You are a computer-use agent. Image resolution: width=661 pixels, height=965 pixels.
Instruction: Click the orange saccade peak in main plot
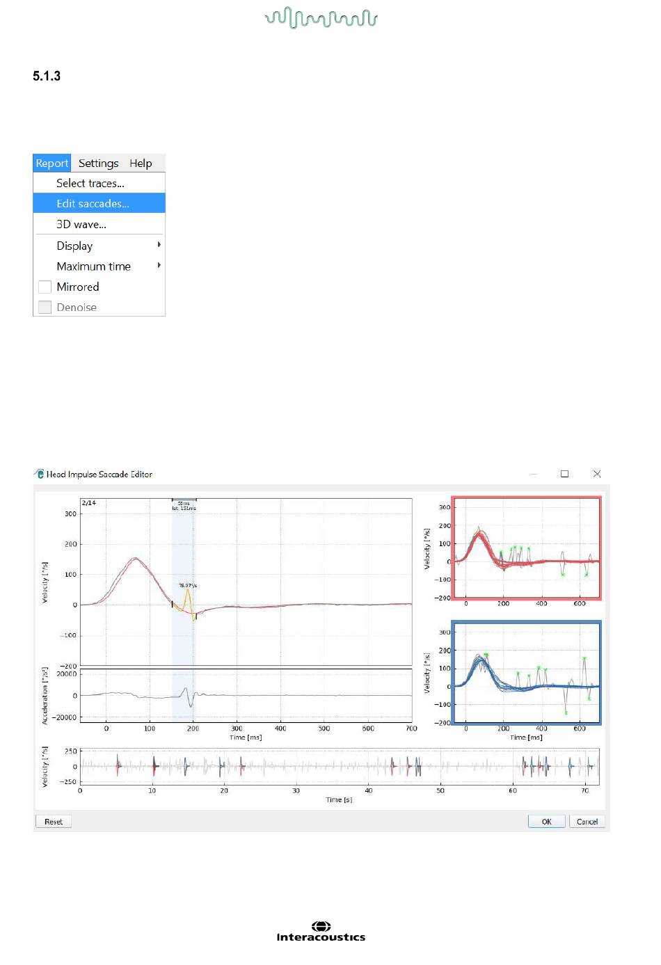coord(186,591)
